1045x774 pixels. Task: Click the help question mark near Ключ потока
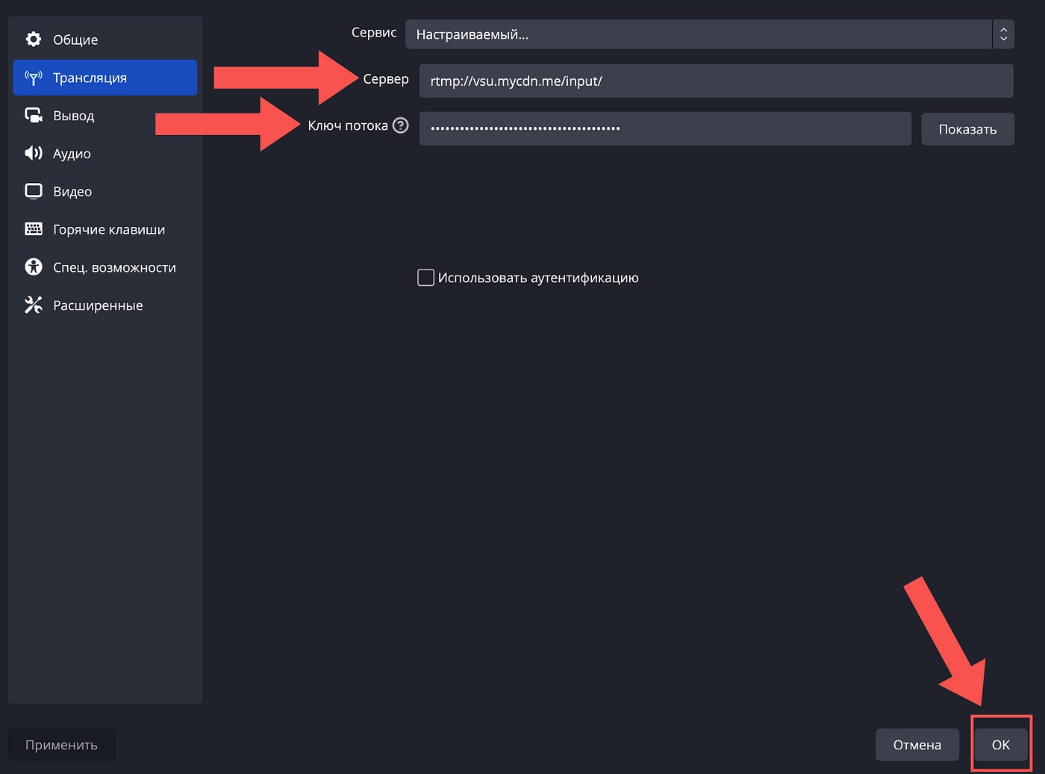tap(401, 125)
